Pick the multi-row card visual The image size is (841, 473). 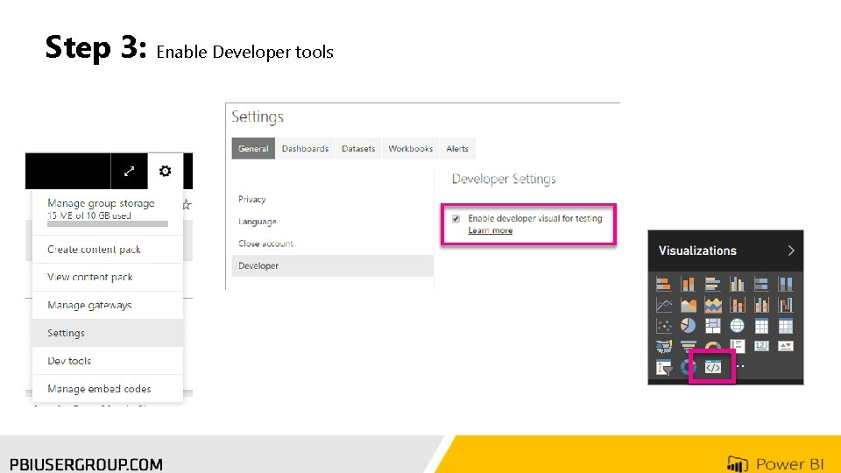pyautogui.click(x=738, y=346)
